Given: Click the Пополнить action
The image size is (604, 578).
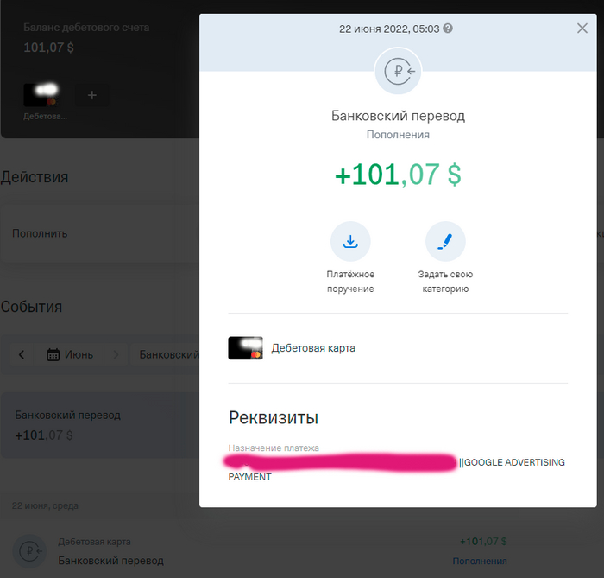Looking at the screenshot, I should click(x=40, y=233).
